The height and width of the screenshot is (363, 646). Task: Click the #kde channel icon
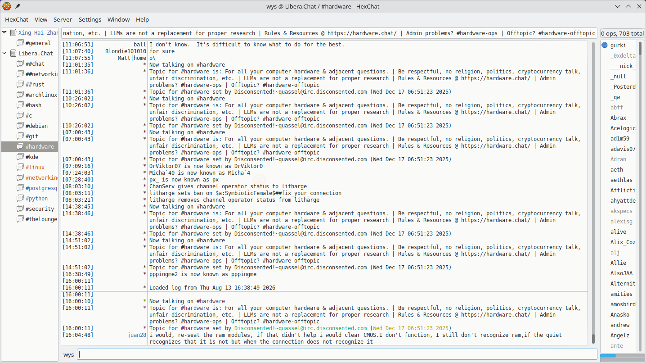click(20, 157)
